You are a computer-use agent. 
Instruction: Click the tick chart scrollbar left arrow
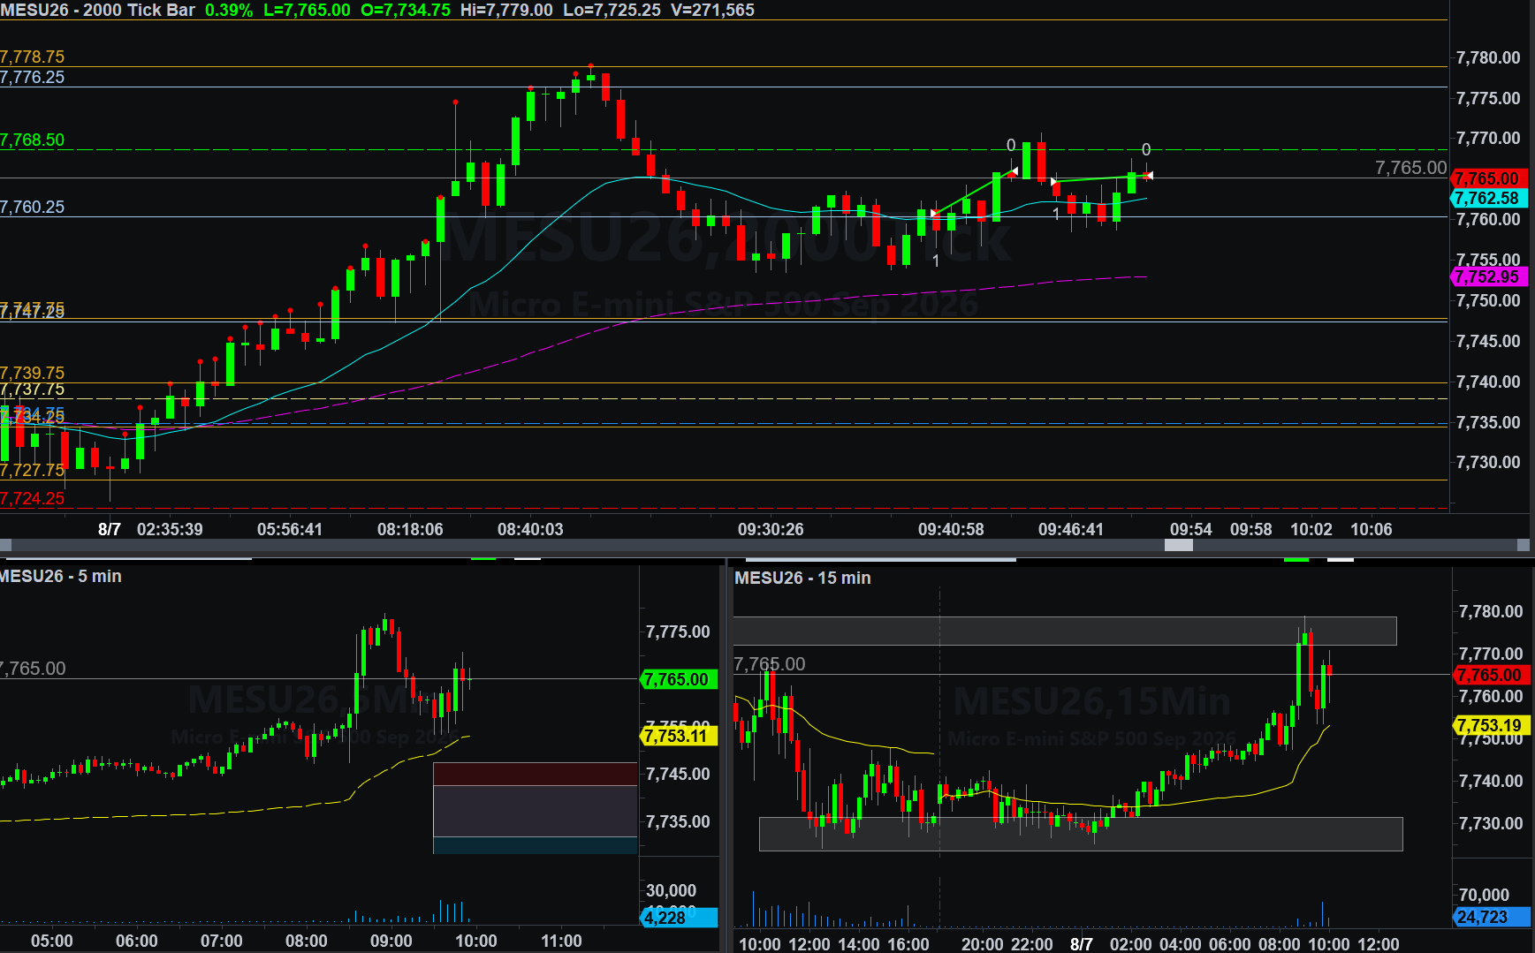5,545
